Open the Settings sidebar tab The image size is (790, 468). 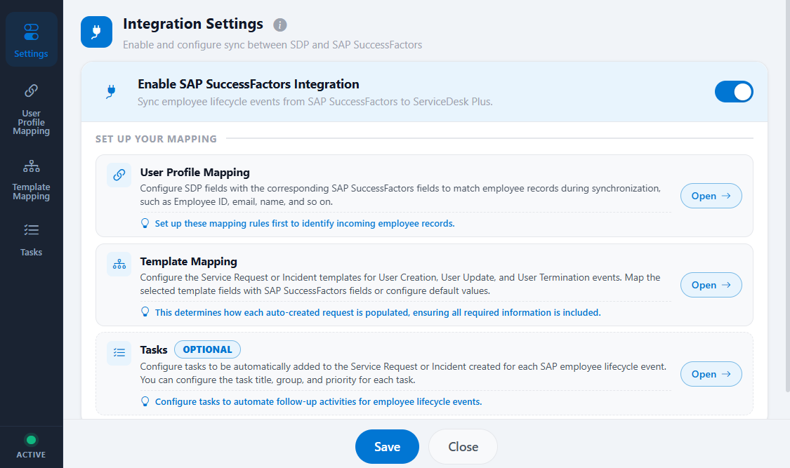(x=31, y=40)
